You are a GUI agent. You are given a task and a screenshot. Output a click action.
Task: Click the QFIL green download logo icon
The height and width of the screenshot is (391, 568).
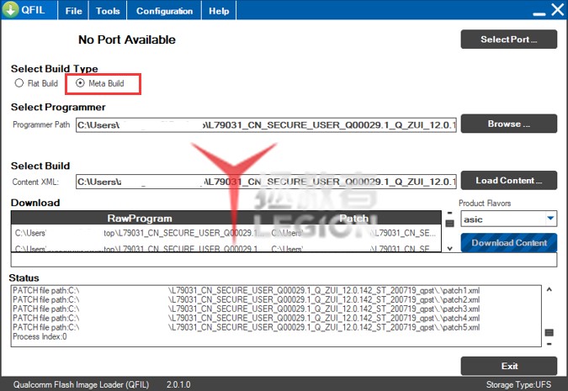click(10, 9)
